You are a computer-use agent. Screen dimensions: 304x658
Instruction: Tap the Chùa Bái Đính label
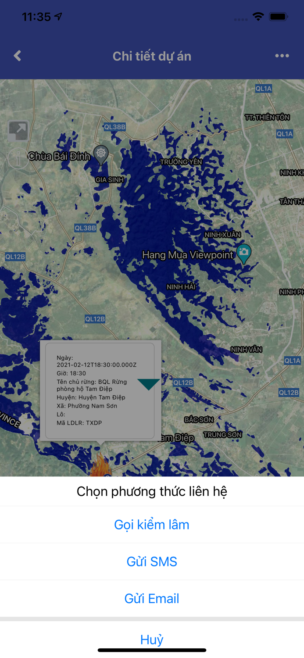point(59,156)
